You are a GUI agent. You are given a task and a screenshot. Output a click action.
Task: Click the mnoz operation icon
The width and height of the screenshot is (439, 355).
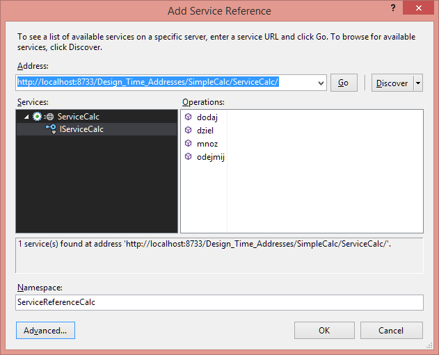(188, 143)
